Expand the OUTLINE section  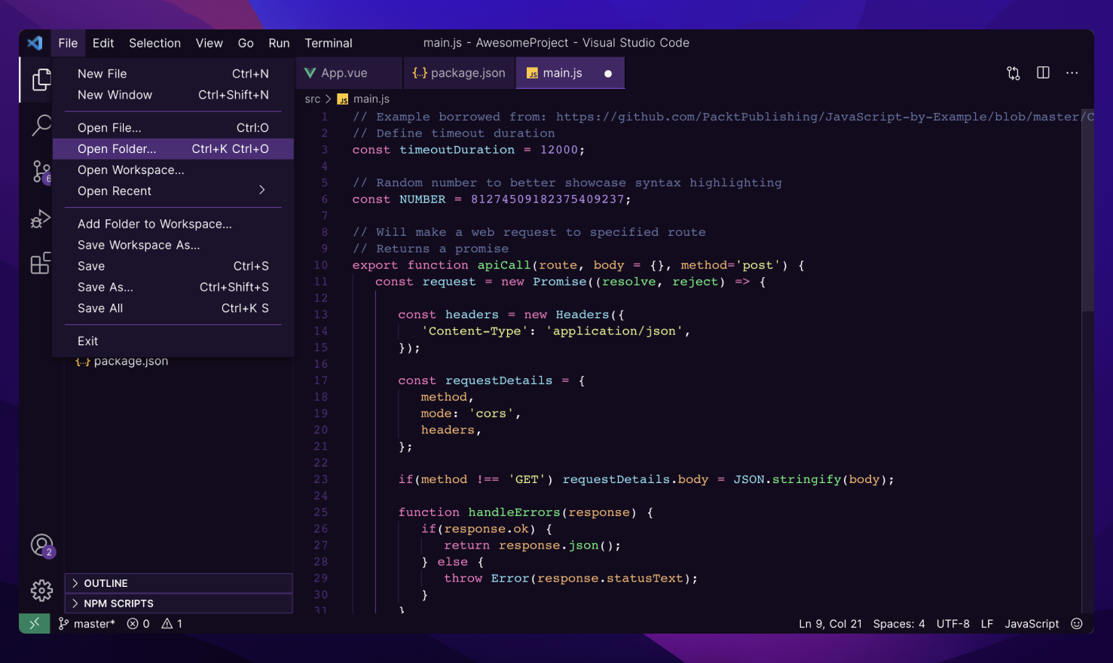[179, 583]
